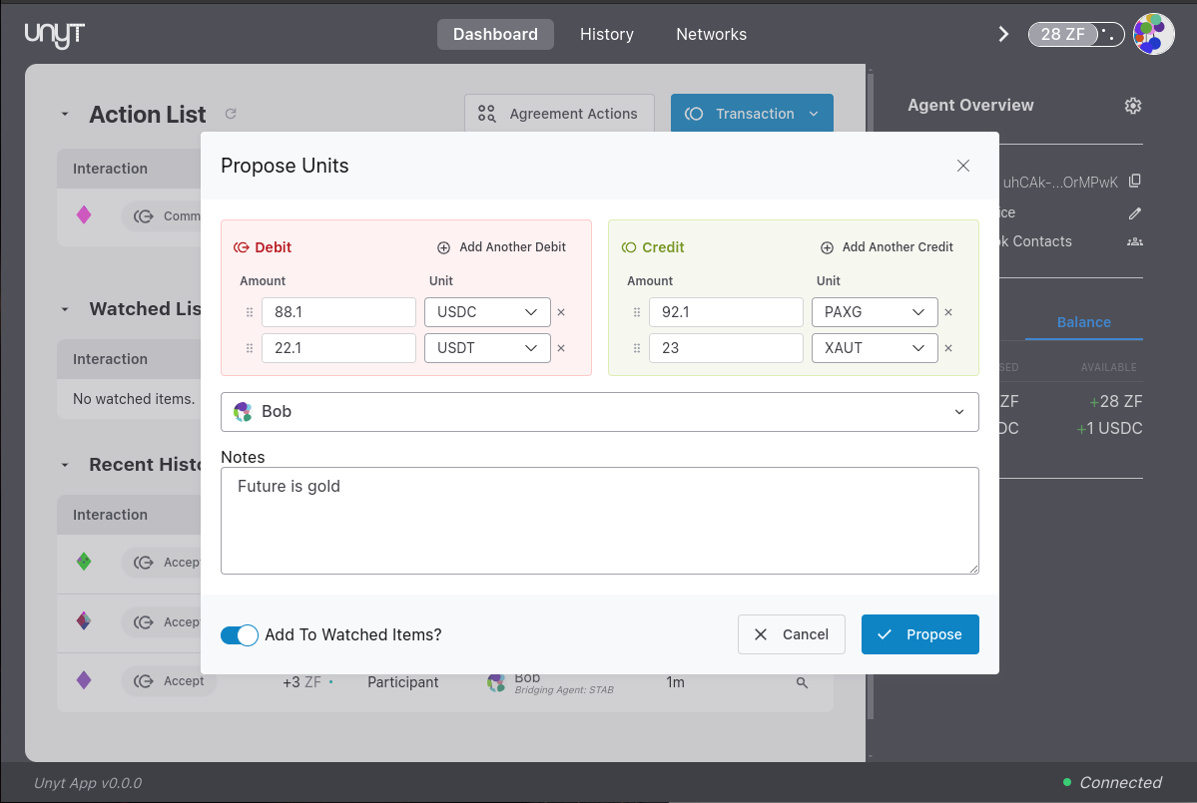Open the Agent Overview settings gear
1197x803 pixels.
click(1132, 105)
